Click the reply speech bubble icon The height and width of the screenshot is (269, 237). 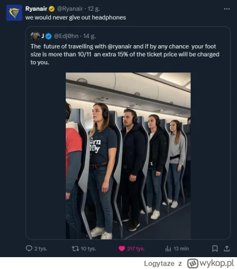pyautogui.click(x=29, y=248)
